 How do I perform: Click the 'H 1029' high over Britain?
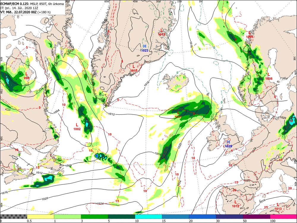[x=228, y=144]
